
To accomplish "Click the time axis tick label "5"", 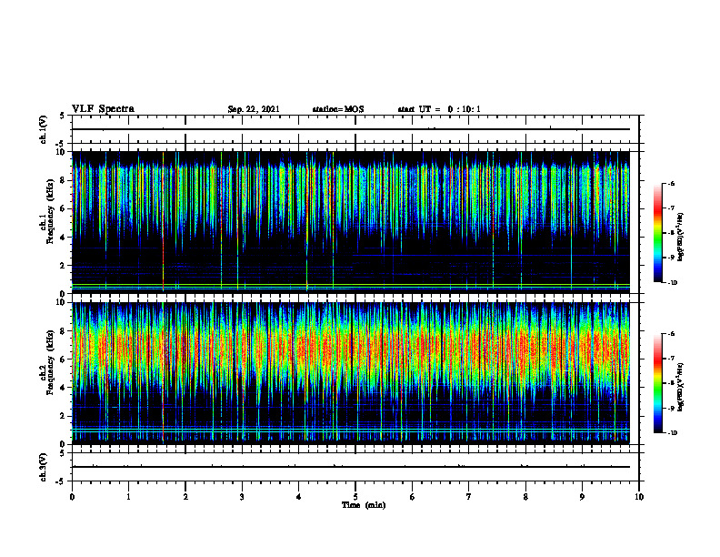I will (355, 497).
